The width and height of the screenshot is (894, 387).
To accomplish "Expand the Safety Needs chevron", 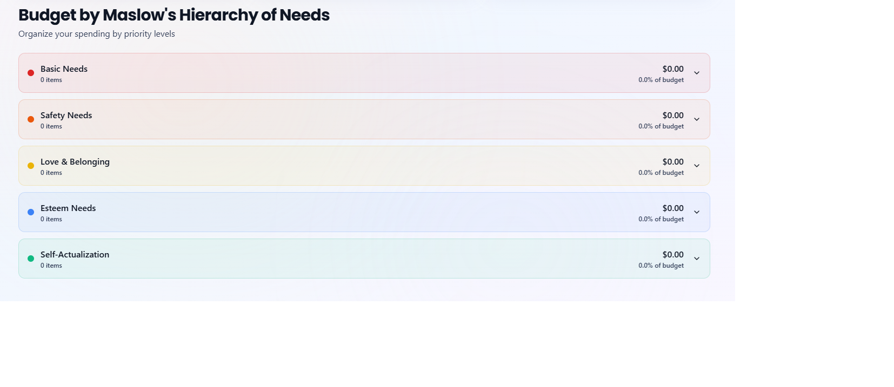I will [697, 119].
